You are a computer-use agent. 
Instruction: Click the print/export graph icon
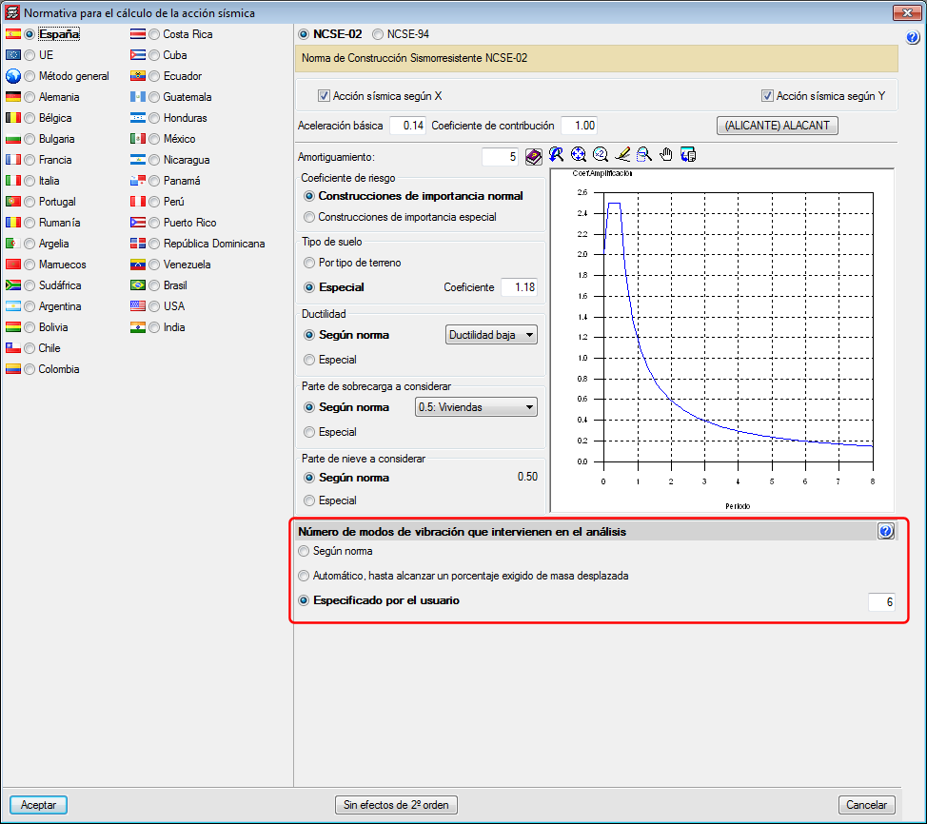[688, 155]
